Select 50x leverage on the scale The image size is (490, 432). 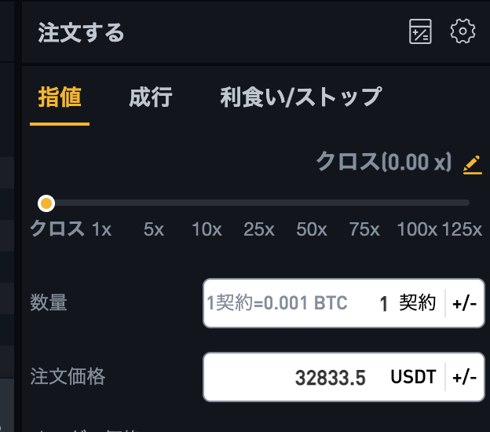pyautogui.click(x=312, y=229)
